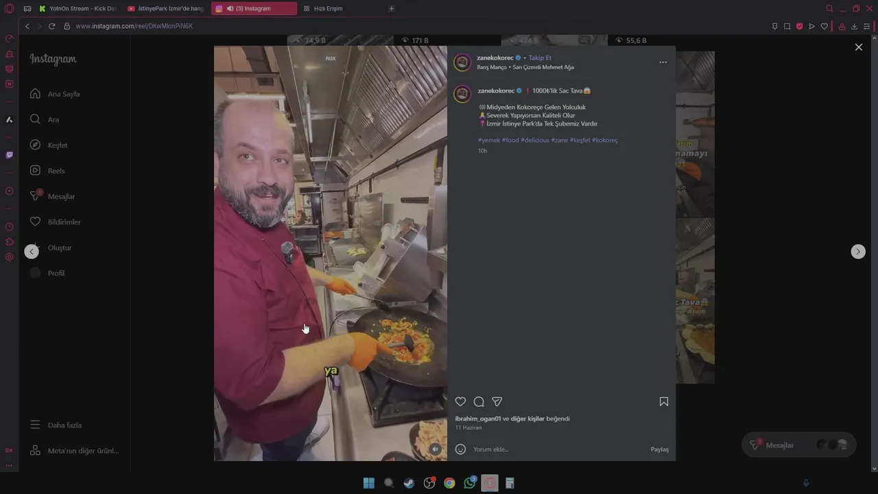Open Opera sidebar settings gear
This screenshot has height=494, width=878.
point(9,257)
